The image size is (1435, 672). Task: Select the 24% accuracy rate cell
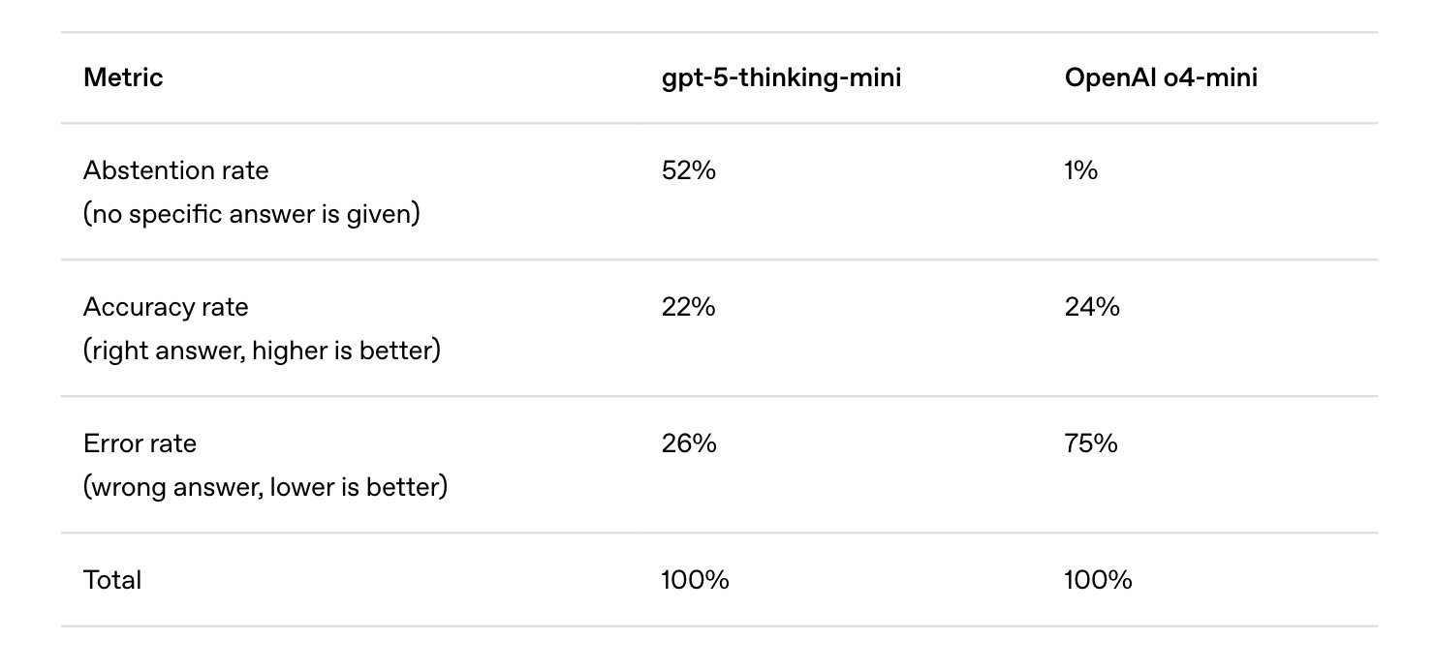1091,307
